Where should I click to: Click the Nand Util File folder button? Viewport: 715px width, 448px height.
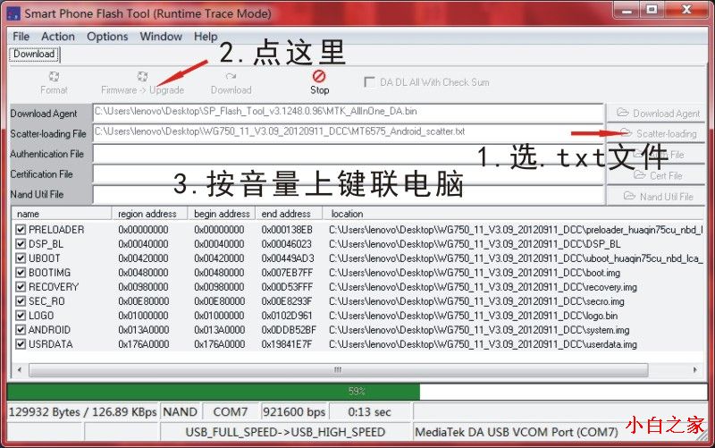[656, 196]
